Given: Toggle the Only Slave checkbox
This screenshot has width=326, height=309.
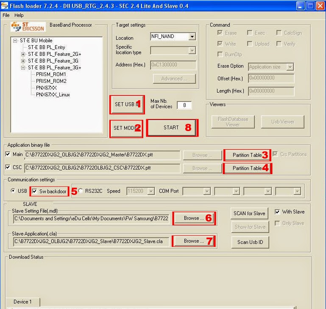Looking at the screenshot, I should [277, 223].
